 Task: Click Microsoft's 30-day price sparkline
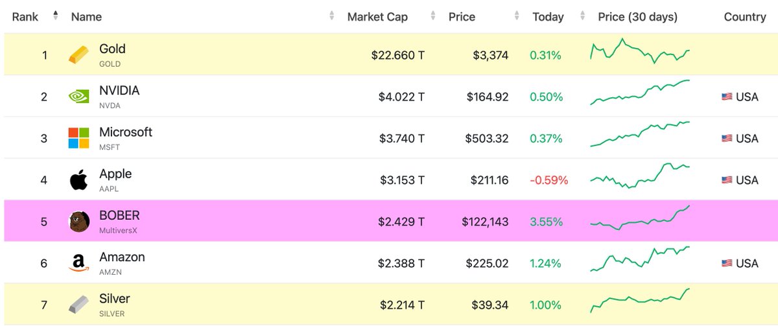click(640, 134)
